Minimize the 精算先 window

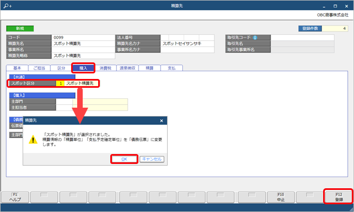(324, 6)
